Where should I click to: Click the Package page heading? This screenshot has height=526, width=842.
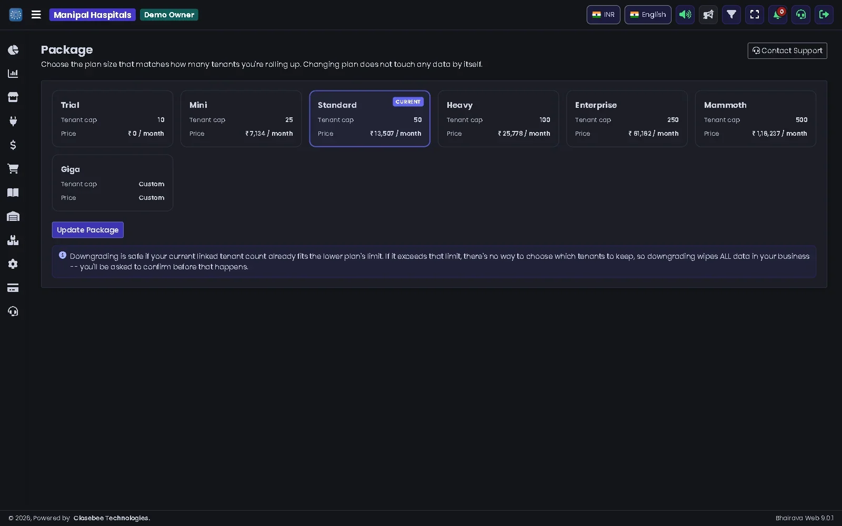tap(67, 49)
